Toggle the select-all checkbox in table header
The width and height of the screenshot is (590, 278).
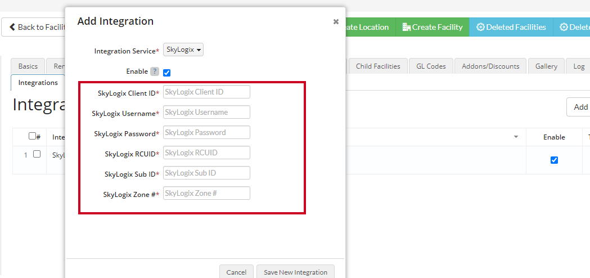click(32, 136)
